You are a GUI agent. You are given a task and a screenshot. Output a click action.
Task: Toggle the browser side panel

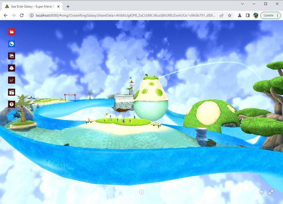(248, 15)
